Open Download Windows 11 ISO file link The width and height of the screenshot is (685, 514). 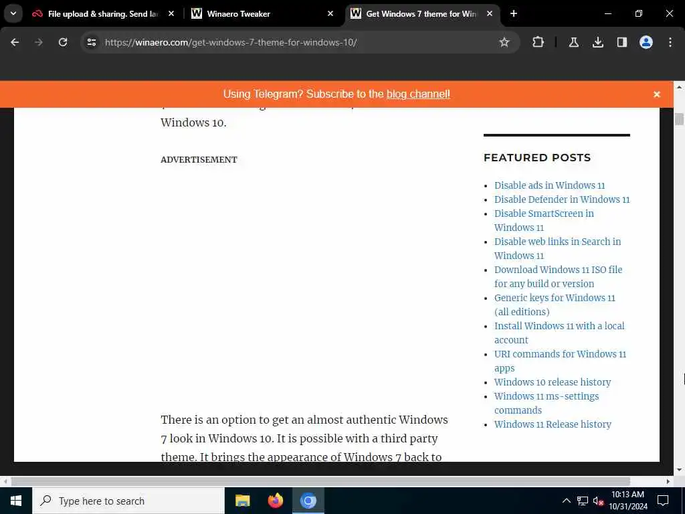(x=559, y=276)
